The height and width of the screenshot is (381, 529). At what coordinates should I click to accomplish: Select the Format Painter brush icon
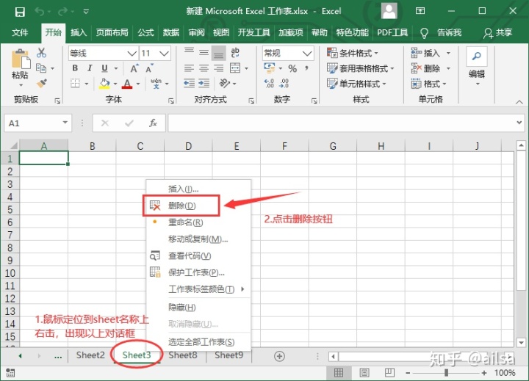click(41, 83)
